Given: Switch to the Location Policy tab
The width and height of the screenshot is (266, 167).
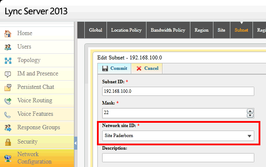Looking at the screenshot, I should pos(126,30).
